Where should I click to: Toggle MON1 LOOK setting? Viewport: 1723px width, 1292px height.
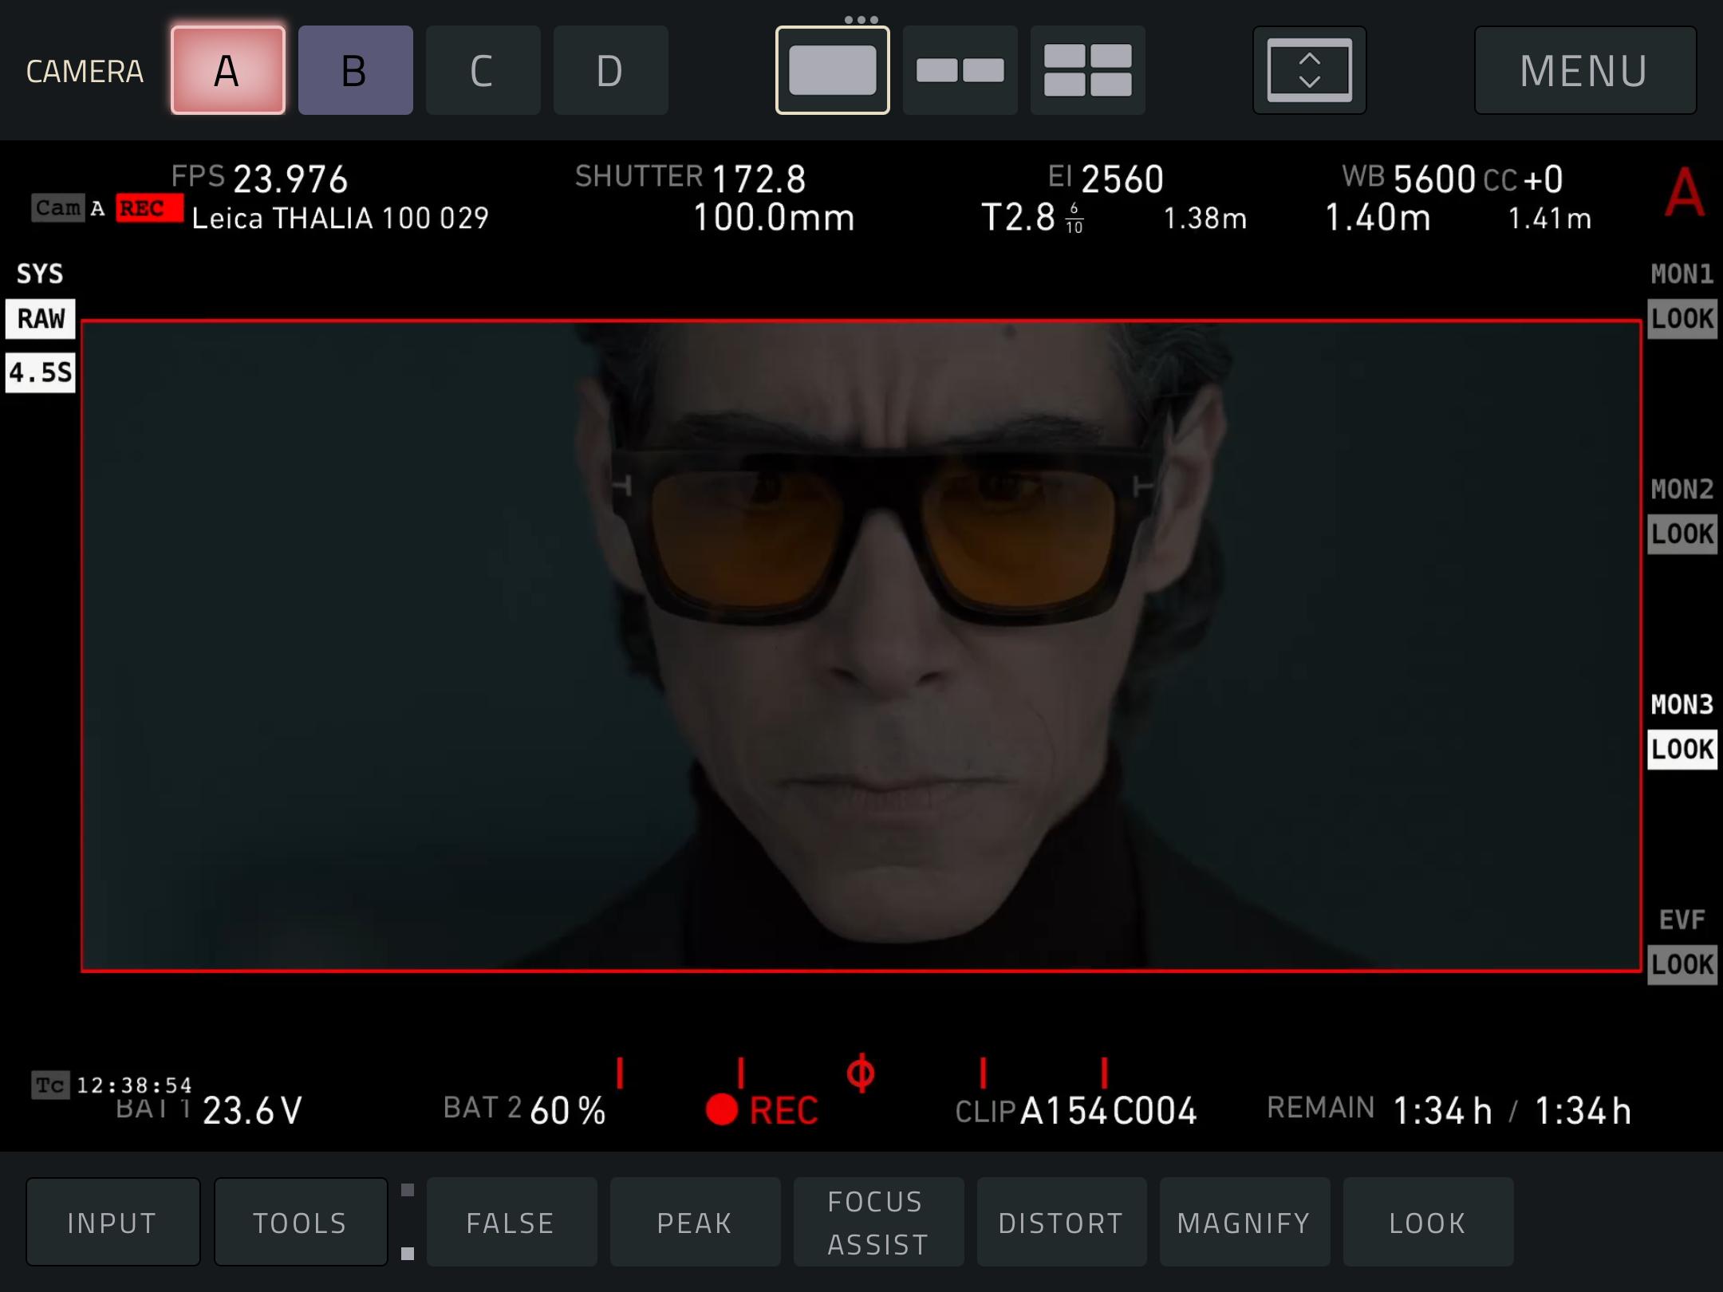(1682, 318)
